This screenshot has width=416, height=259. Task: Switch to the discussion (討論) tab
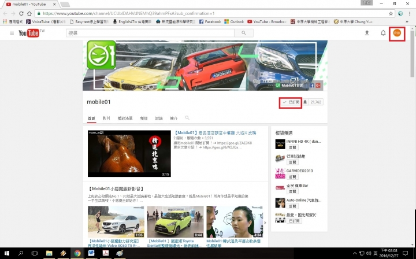click(x=159, y=119)
